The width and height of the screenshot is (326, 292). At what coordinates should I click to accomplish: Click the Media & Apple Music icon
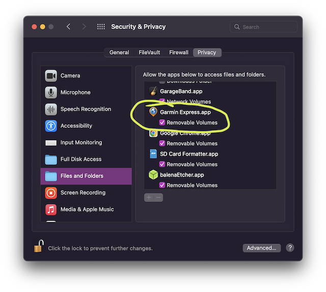point(51,210)
